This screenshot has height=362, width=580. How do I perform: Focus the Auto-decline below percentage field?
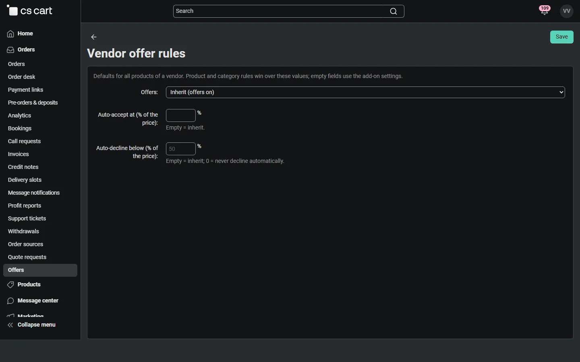(x=181, y=149)
